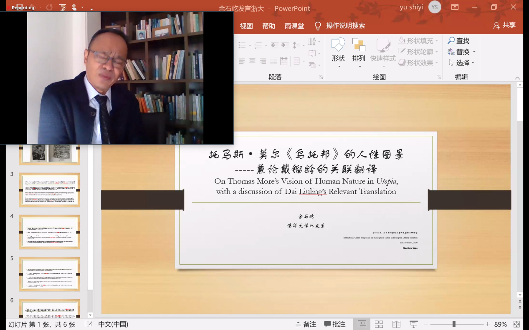Image resolution: width=529 pixels, height=330 pixels.
Task: Select slide 4 thumbnail
Action: click(49, 232)
